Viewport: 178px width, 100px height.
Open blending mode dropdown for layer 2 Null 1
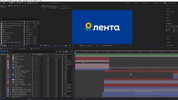(49, 58)
